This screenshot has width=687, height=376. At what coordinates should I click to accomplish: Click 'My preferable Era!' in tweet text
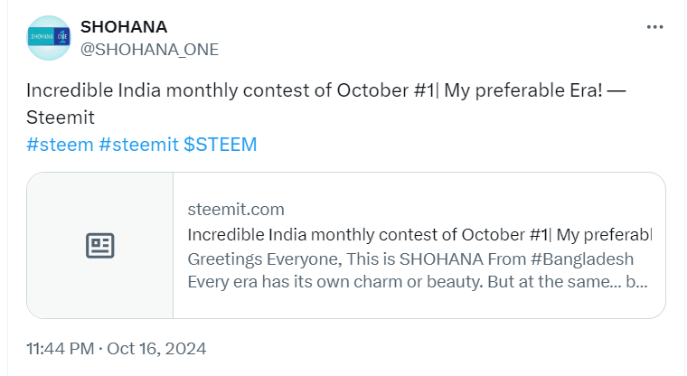click(x=523, y=90)
